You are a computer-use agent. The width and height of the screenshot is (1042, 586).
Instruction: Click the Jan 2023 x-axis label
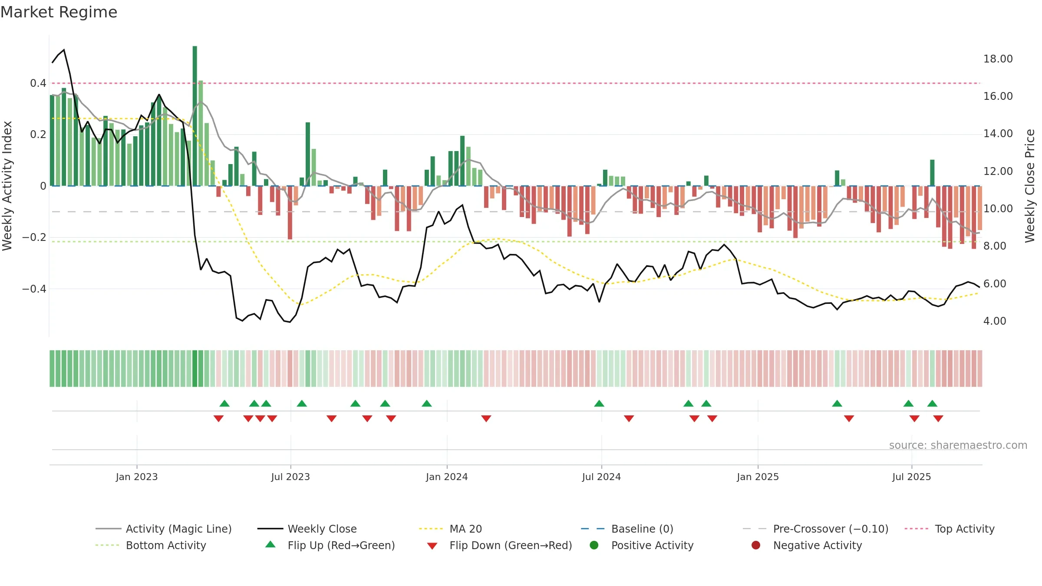pos(137,477)
